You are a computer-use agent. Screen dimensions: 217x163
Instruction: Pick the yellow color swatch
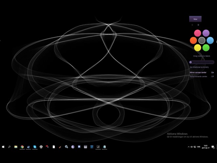point(197,48)
